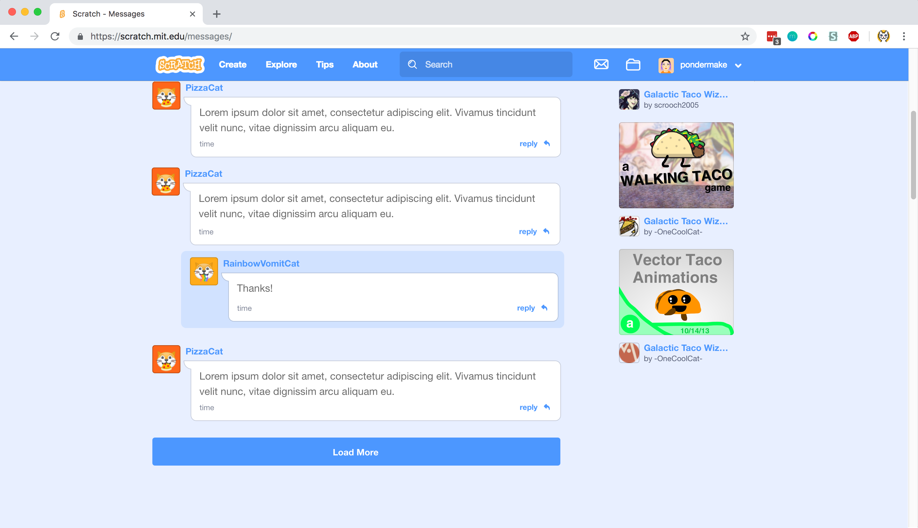The image size is (918, 528).
Task: Click the bookmark star in address bar
Action: [745, 36]
